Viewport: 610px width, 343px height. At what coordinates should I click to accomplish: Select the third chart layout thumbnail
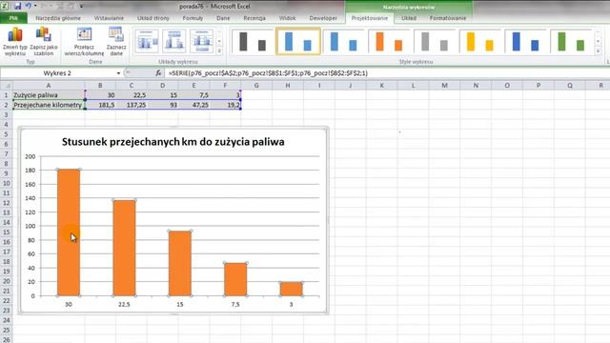[201, 41]
